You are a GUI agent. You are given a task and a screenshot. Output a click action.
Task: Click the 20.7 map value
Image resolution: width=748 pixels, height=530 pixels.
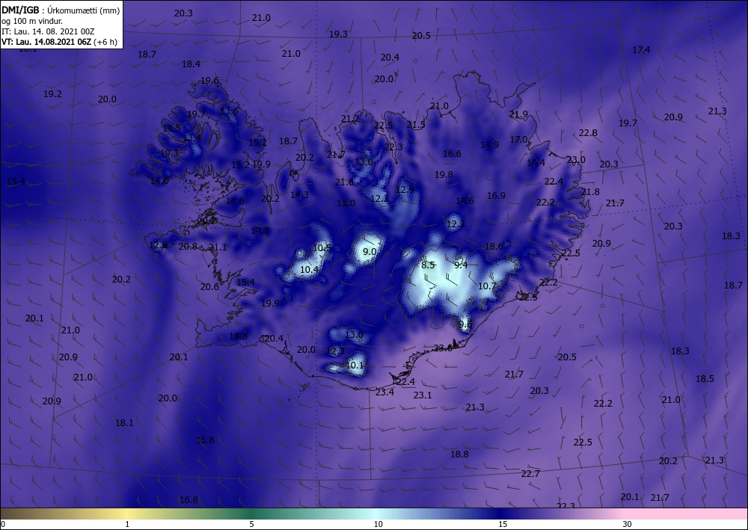(x=206, y=221)
